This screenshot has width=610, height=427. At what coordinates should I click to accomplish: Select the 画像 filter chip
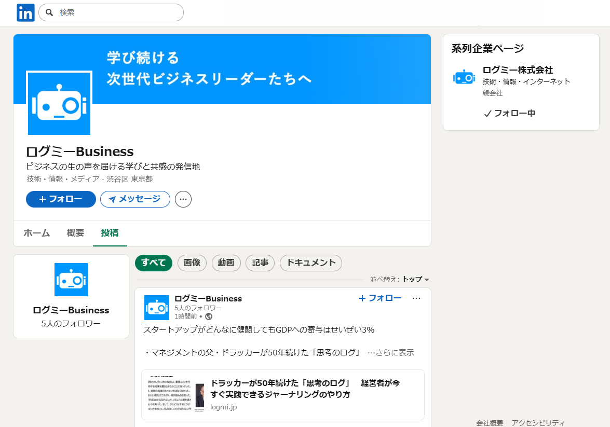coord(192,263)
